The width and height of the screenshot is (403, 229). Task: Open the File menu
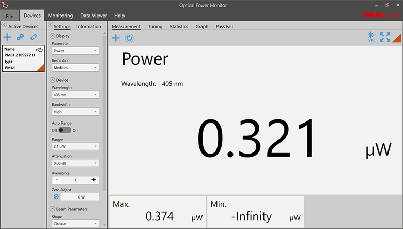tap(9, 16)
